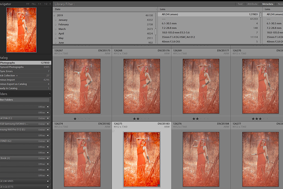The width and height of the screenshot is (283, 189).
Task: Click the Navigator preview image
Action: click(21, 30)
